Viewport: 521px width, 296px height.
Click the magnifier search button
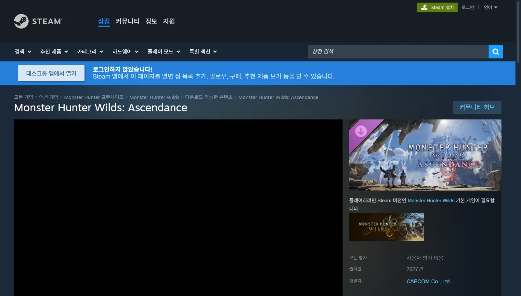[x=496, y=52]
